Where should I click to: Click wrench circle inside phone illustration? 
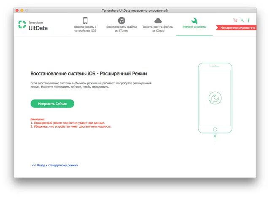[x=215, y=98]
